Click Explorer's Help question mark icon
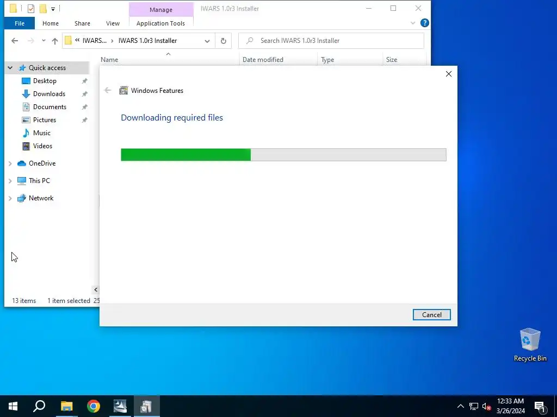Viewport: 557px width, 417px height. [424, 23]
